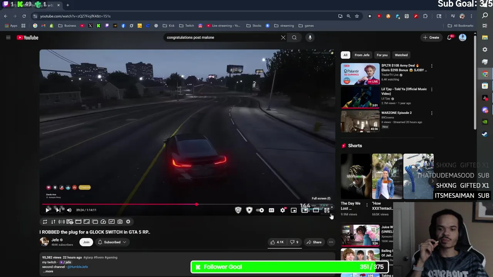Skip to next video in player

pyautogui.click(x=58, y=210)
